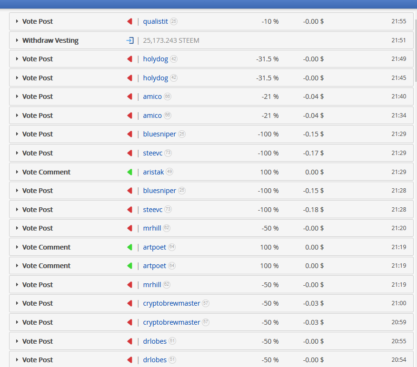Click reputation badge 73 in steevc 21:29 row

(x=168, y=153)
